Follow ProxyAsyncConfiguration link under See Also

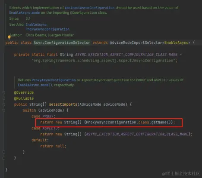tap(47, 29)
